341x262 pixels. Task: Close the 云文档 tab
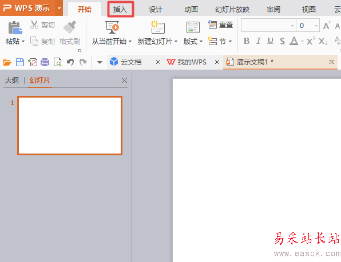[x=158, y=62]
